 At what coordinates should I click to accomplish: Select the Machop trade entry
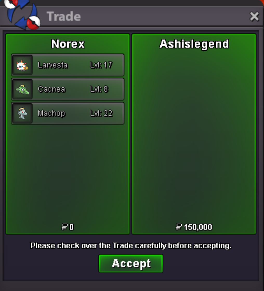[68, 113]
